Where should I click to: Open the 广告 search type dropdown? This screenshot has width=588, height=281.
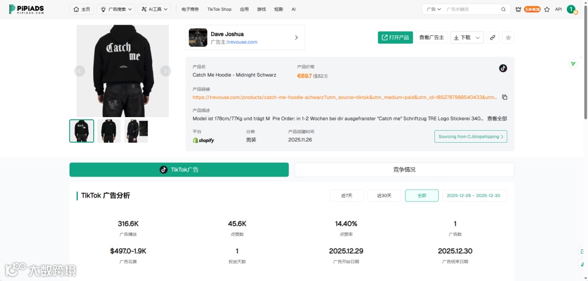point(434,9)
